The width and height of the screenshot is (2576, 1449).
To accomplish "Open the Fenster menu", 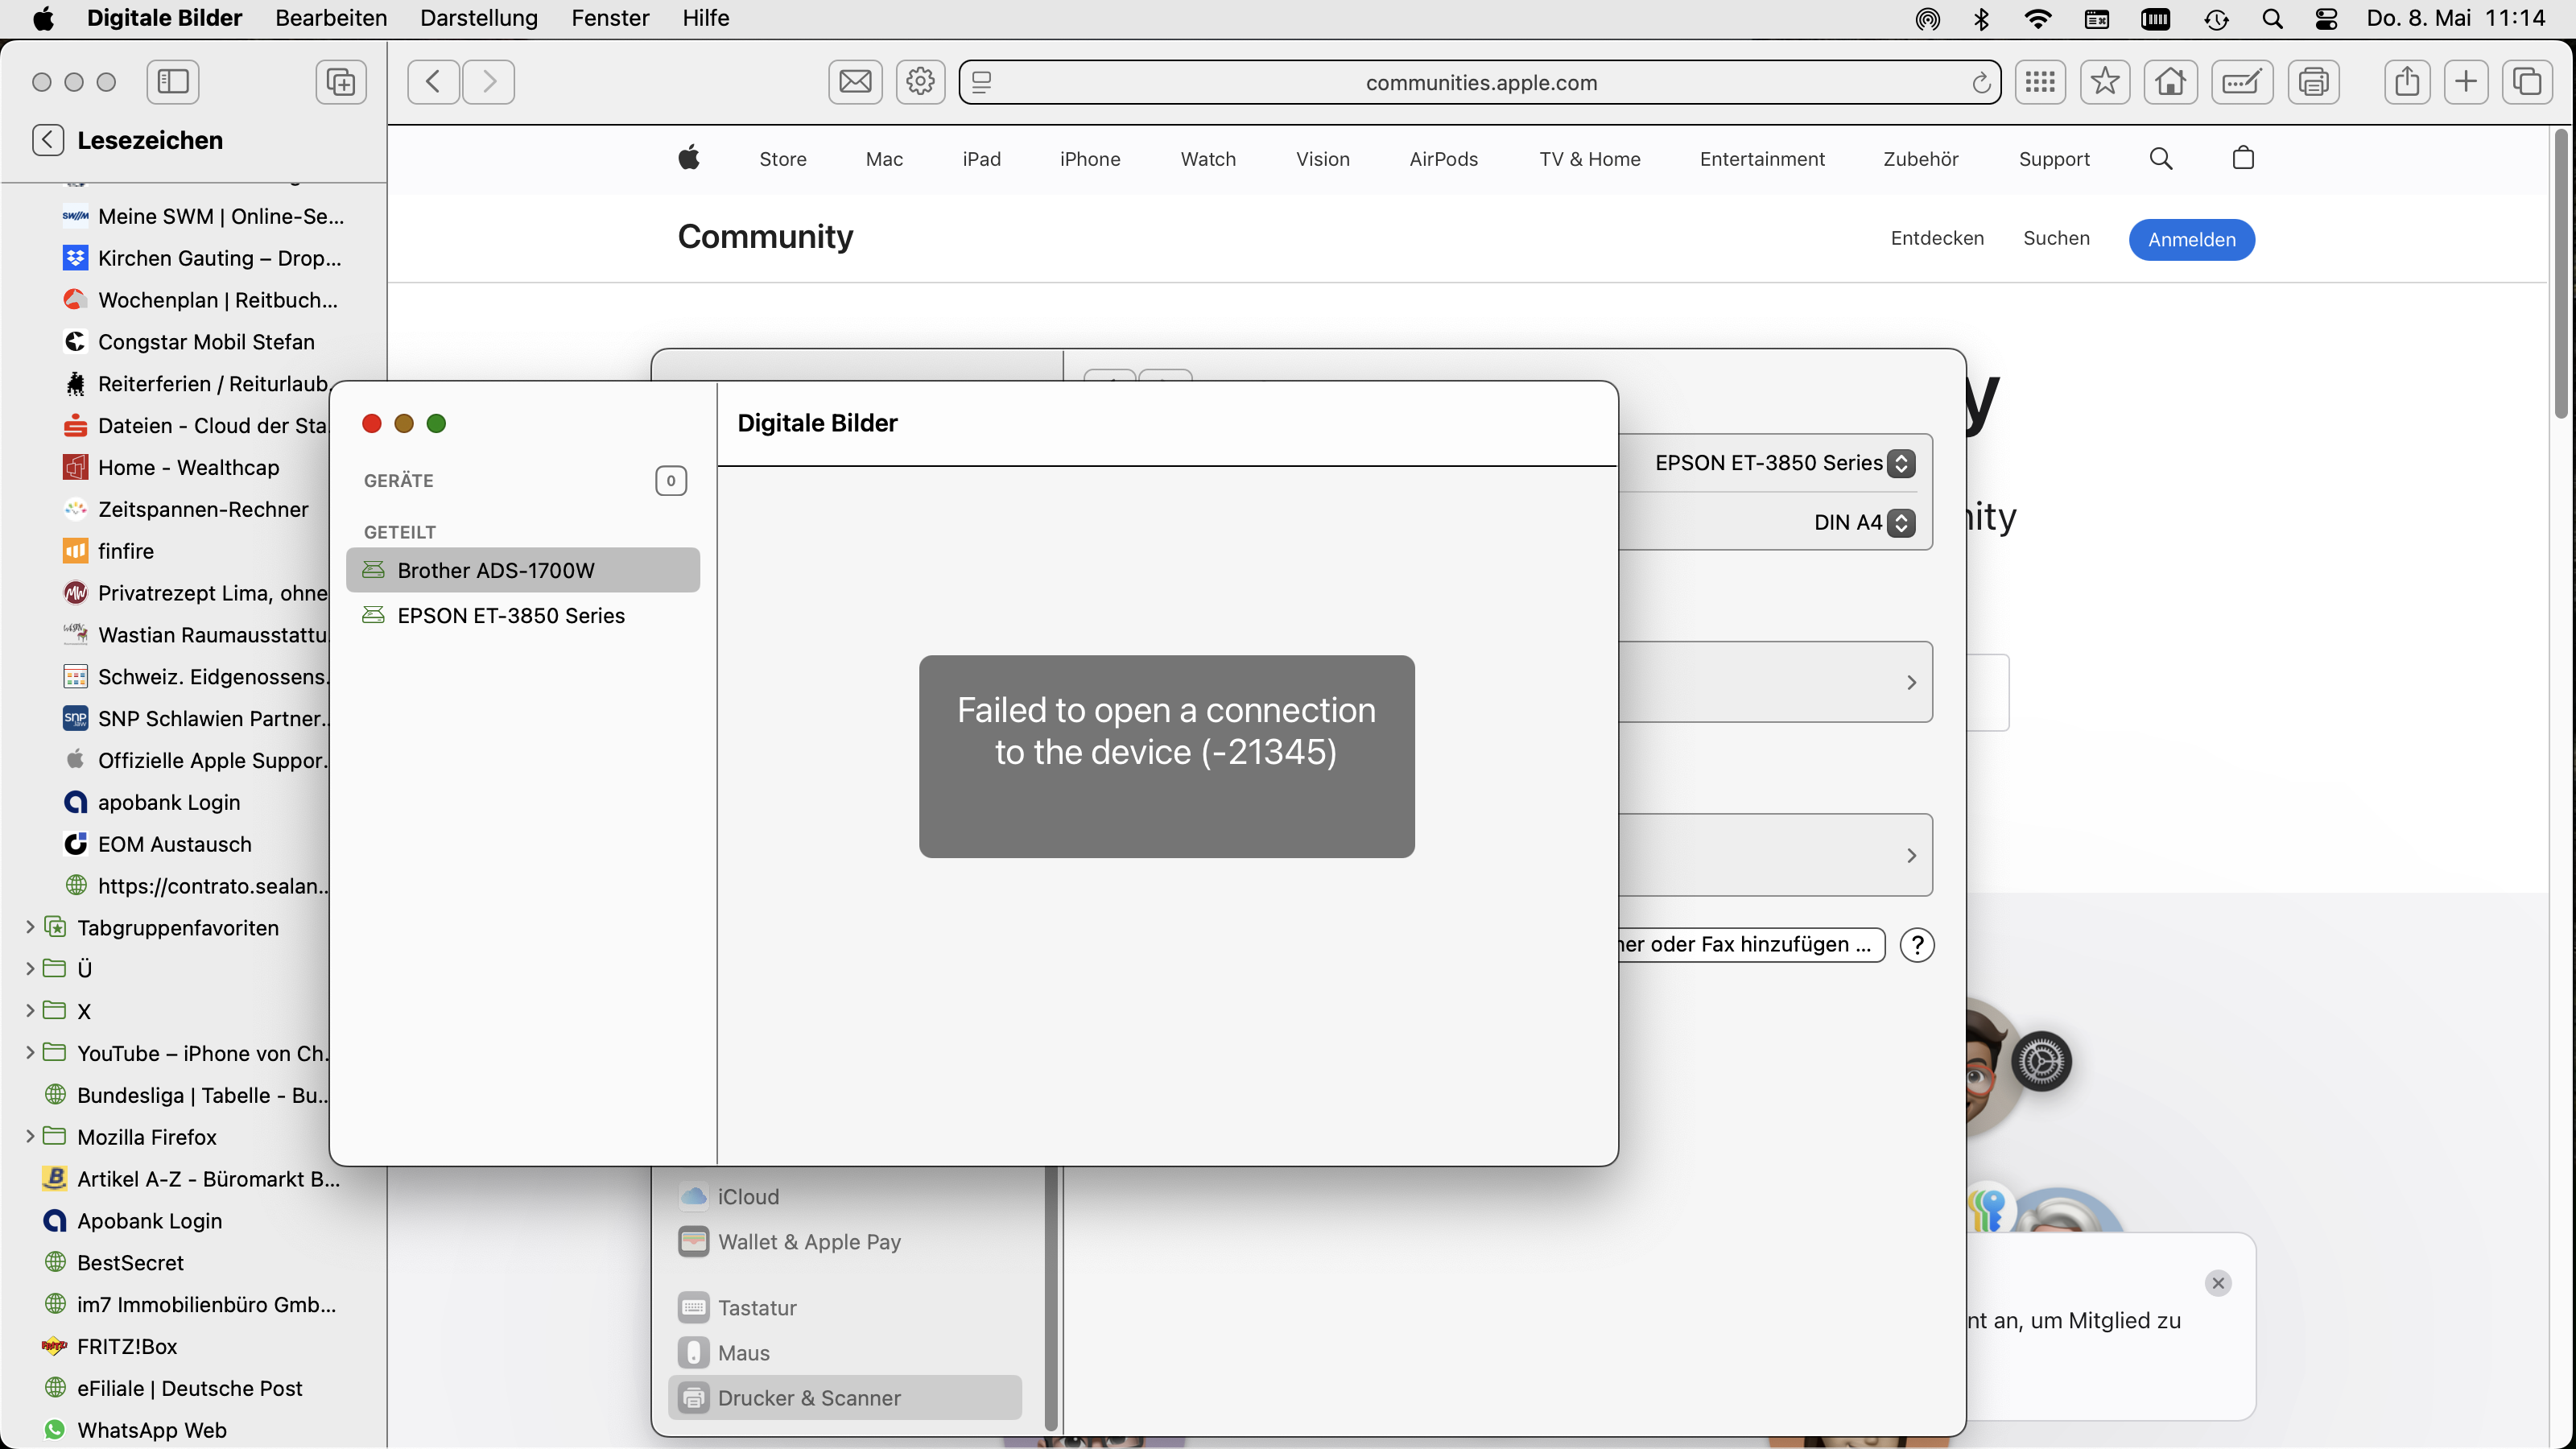I will point(610,18).
